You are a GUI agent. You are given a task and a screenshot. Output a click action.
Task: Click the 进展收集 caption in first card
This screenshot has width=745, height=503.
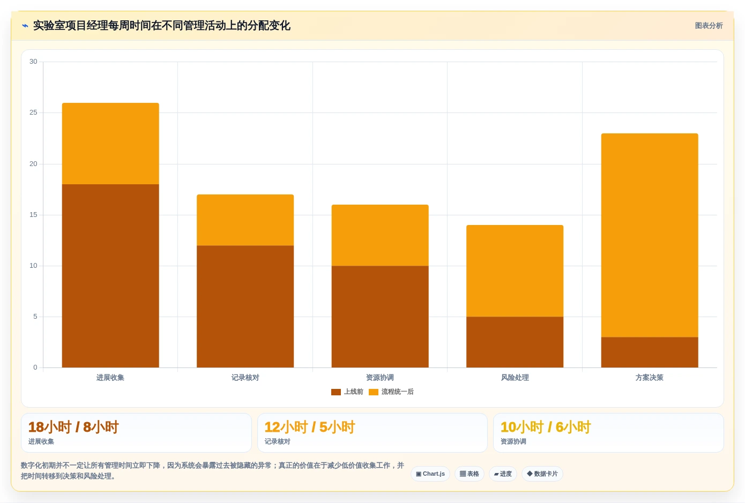(41, 442)
